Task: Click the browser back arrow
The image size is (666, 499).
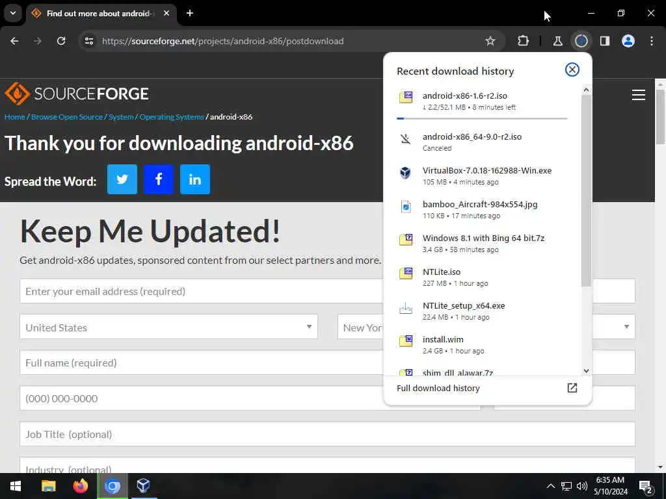Action: pos(14,41)
